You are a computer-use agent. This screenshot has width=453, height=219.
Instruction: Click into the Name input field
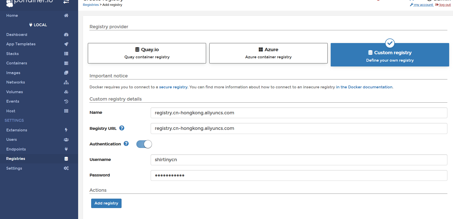click(x=299, y=113)
